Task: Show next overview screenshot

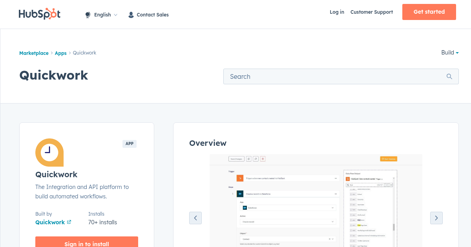Action: coord(436,218)
